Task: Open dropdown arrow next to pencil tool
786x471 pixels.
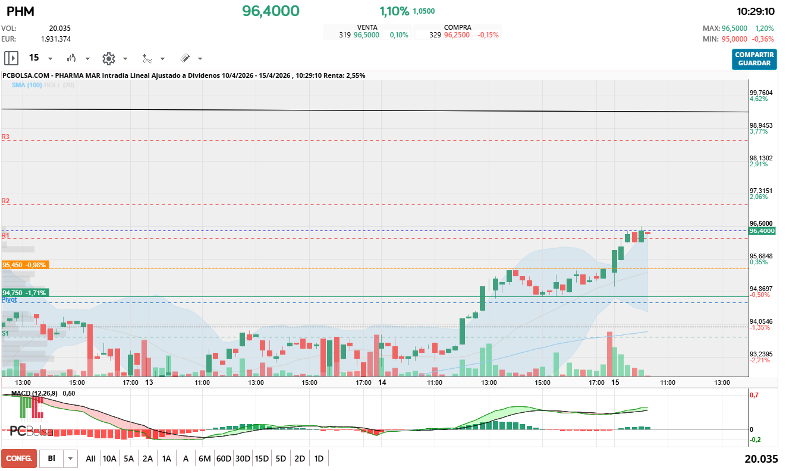Action: click(x=200, y=59)
